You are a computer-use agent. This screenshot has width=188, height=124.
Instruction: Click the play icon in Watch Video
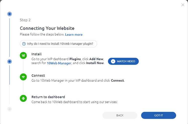pyautogui.click(x=113, y=61)
